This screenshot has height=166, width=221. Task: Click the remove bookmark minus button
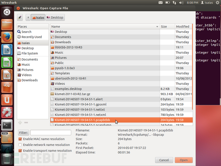[26, 122]
